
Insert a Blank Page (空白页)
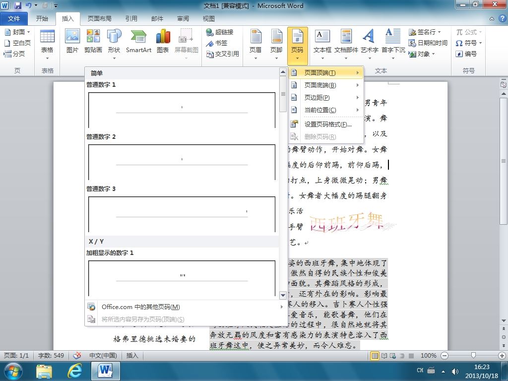(x=17, y=43)
